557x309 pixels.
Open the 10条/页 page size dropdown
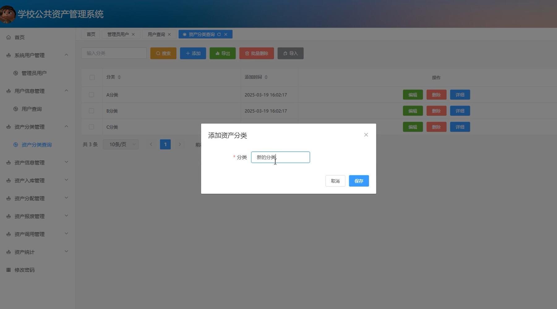121,144
